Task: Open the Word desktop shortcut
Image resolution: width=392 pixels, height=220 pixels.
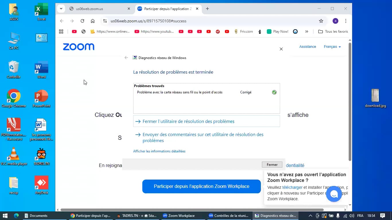Action: pyautogui.click(x=41, y=70)
